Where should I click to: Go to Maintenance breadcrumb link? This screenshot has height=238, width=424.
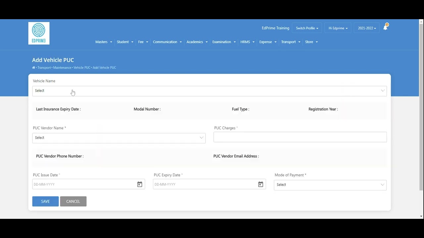62,67
